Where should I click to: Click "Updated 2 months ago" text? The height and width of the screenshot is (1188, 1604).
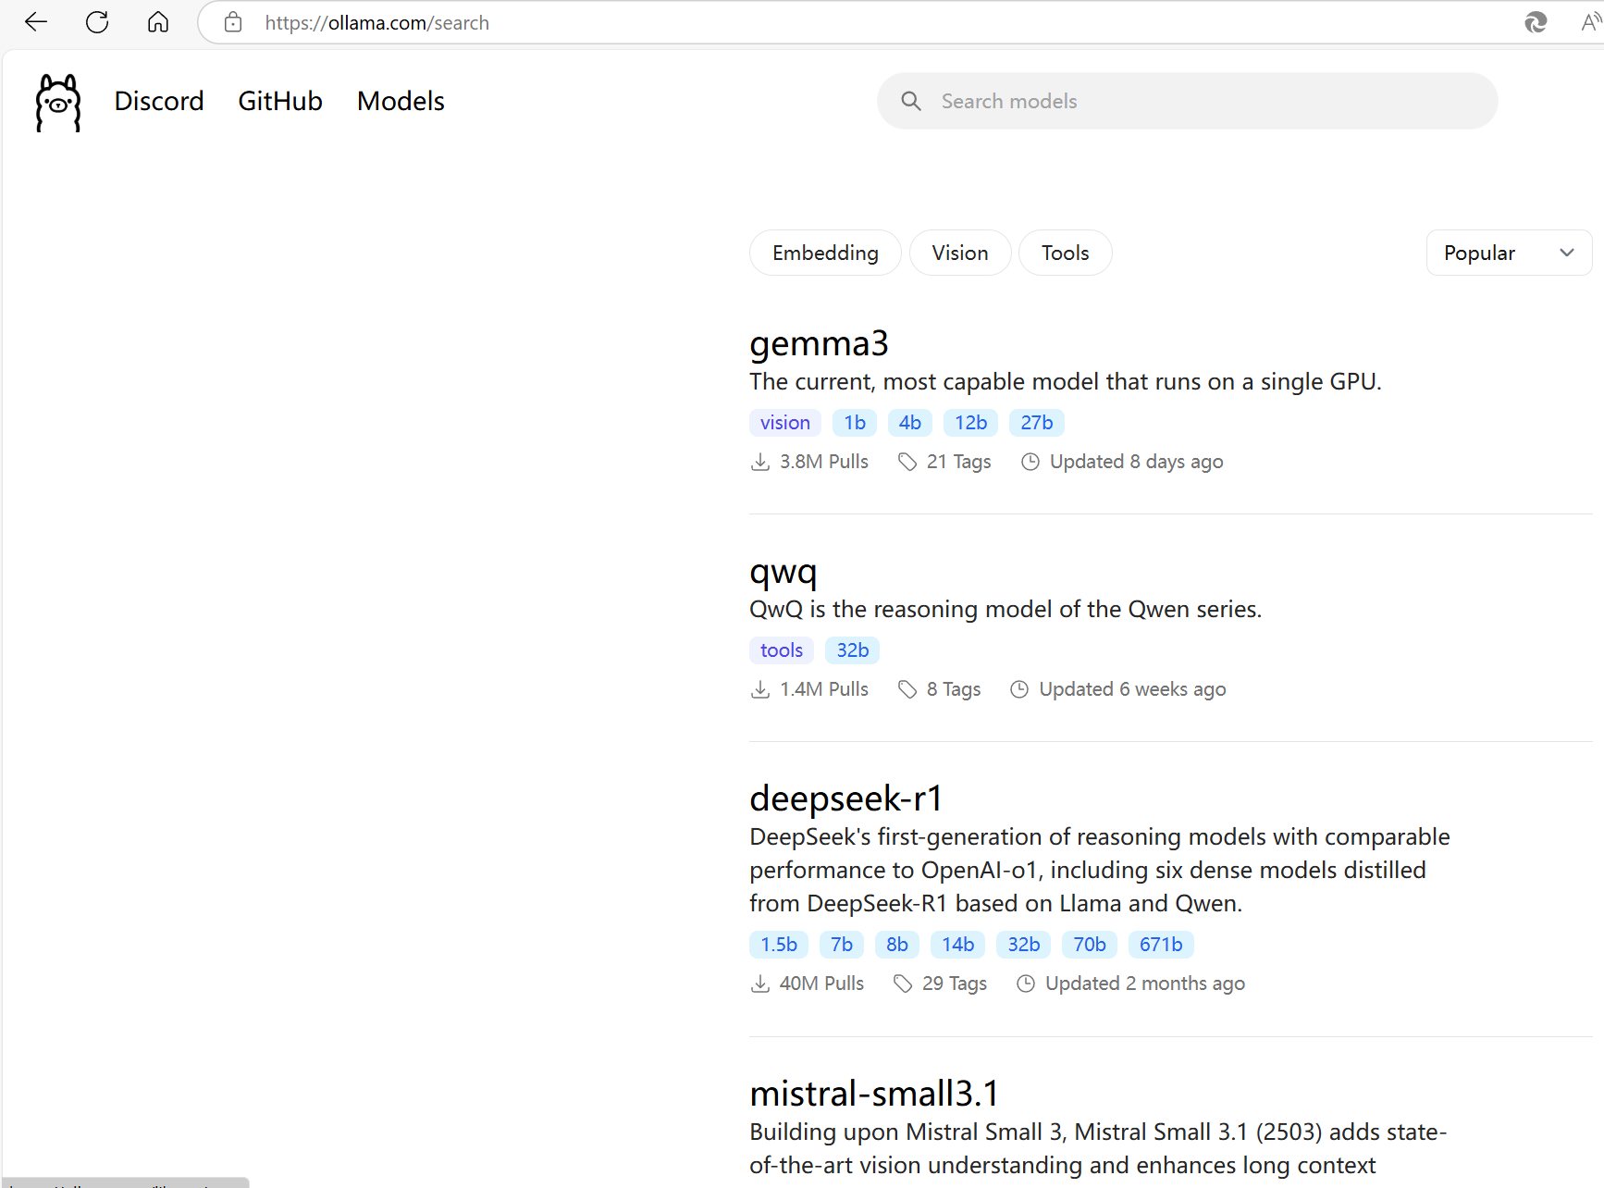coord(1145,984)
